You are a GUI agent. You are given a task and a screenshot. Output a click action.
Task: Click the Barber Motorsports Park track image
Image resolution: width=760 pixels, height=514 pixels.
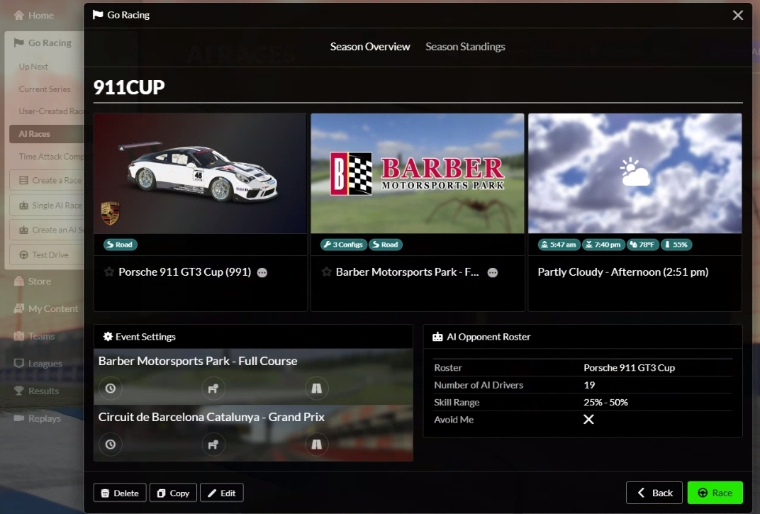[x=418, y=173]
